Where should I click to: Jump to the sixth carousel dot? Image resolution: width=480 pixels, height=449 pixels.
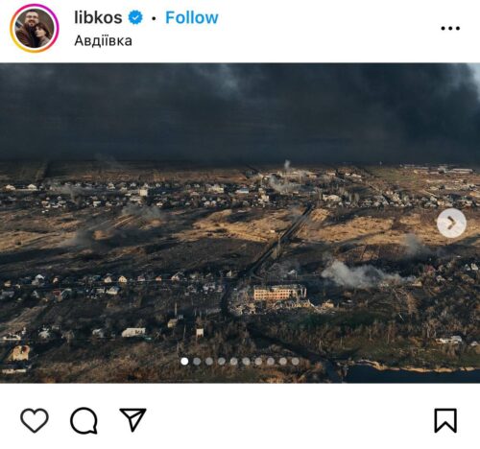pos(246,362)
